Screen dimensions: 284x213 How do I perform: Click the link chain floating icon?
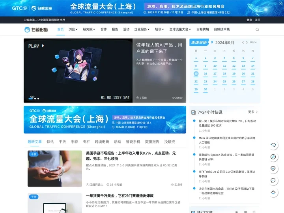pyautogui.click(x=273, y=157)
